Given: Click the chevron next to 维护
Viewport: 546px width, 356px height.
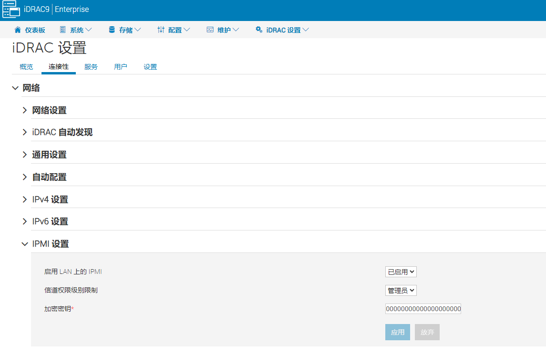Looking at the screenshot, I should 236,30.
